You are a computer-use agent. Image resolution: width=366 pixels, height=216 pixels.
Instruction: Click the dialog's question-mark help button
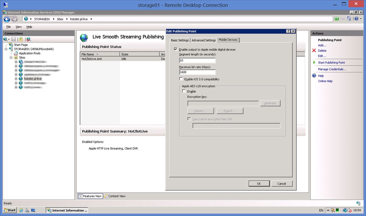pos(288,31)
